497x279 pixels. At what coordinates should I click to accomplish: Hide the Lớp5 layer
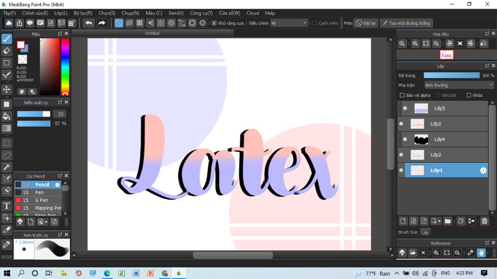click(x=405, y=108)
